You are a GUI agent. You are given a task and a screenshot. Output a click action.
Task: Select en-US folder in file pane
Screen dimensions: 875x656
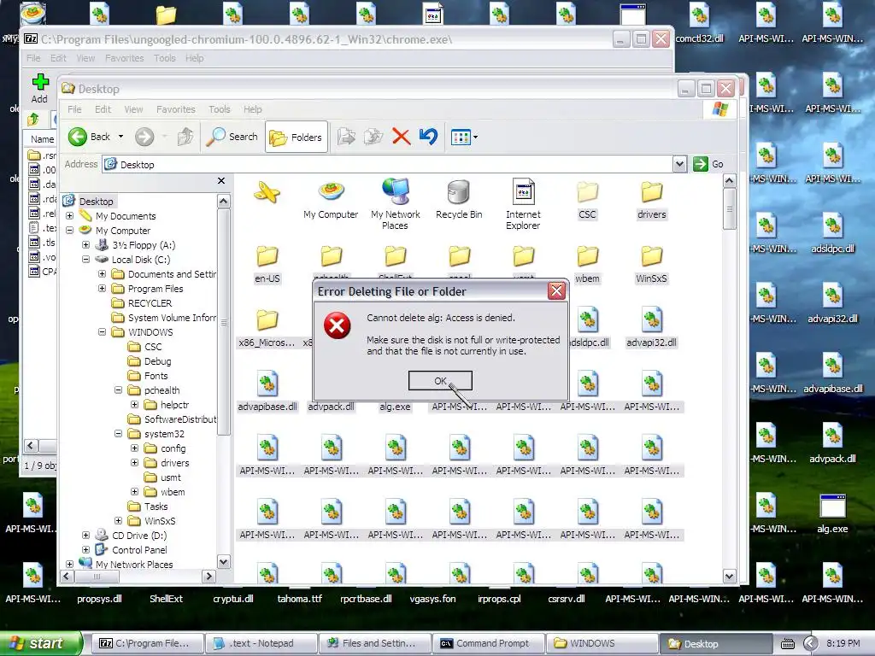(267, 264)
